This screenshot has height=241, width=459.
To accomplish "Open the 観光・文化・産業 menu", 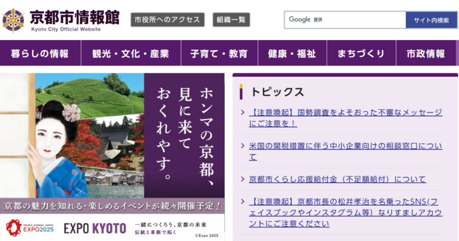I will tap(130, 53).
